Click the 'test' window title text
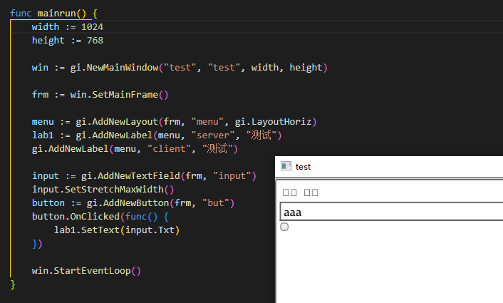503x303 pixels. point(303,167)
